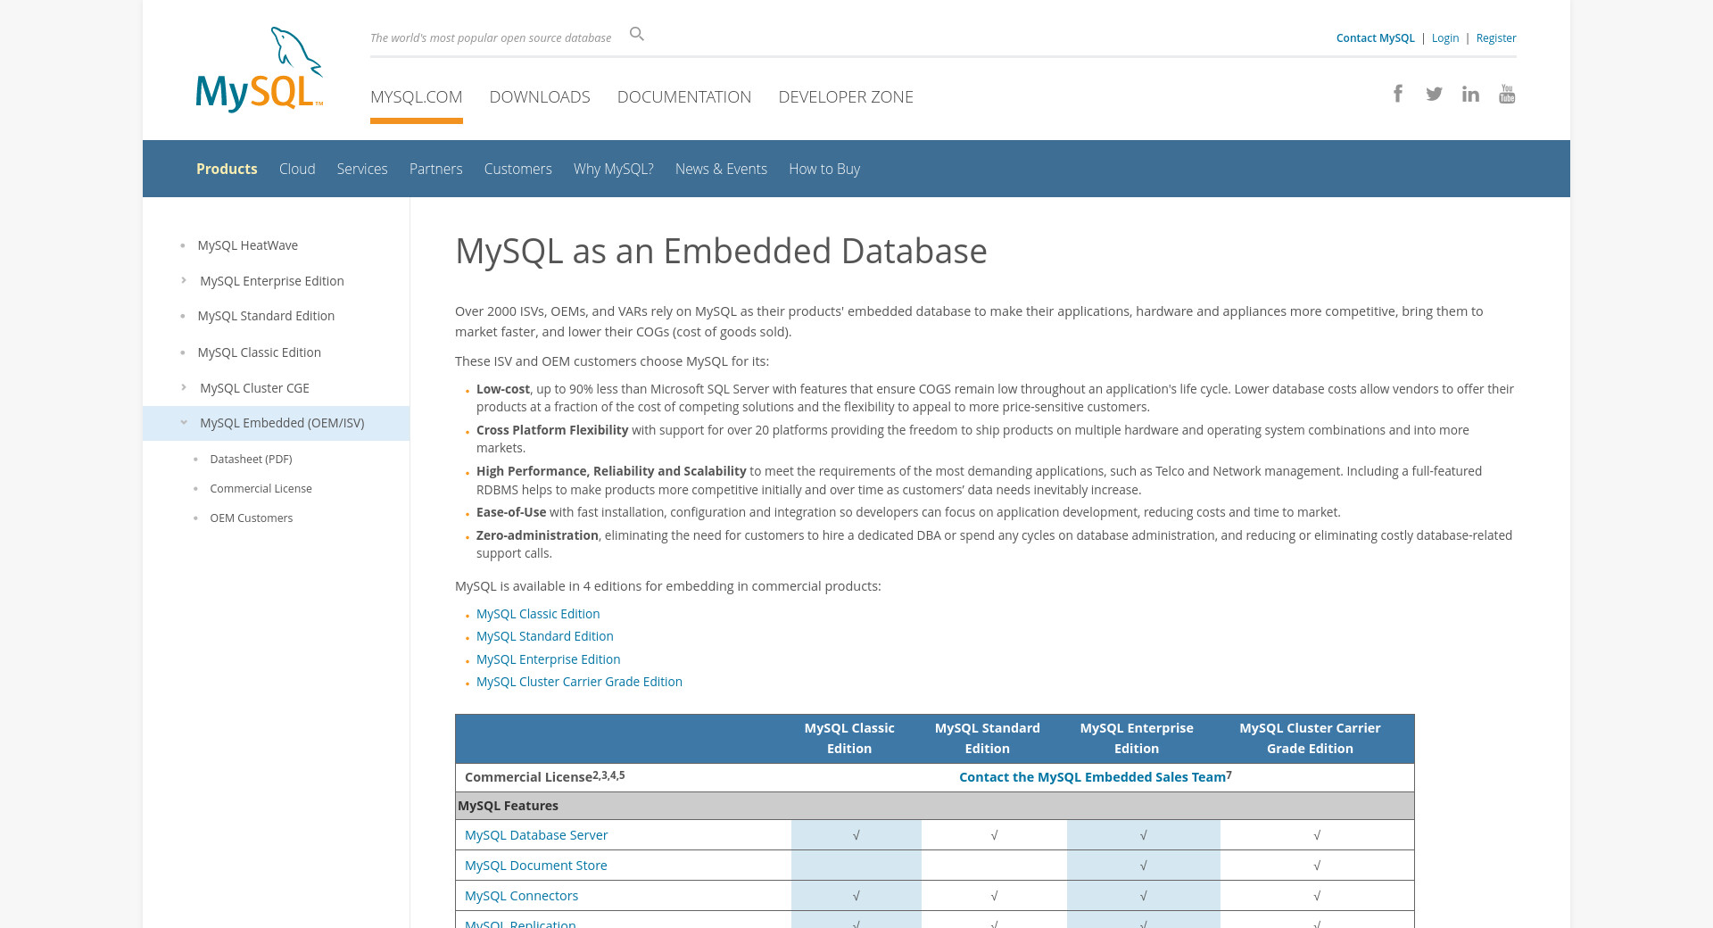The image size is (1713, 928).
Task: Click the Register link
Action: click(x=1496, y=37)
